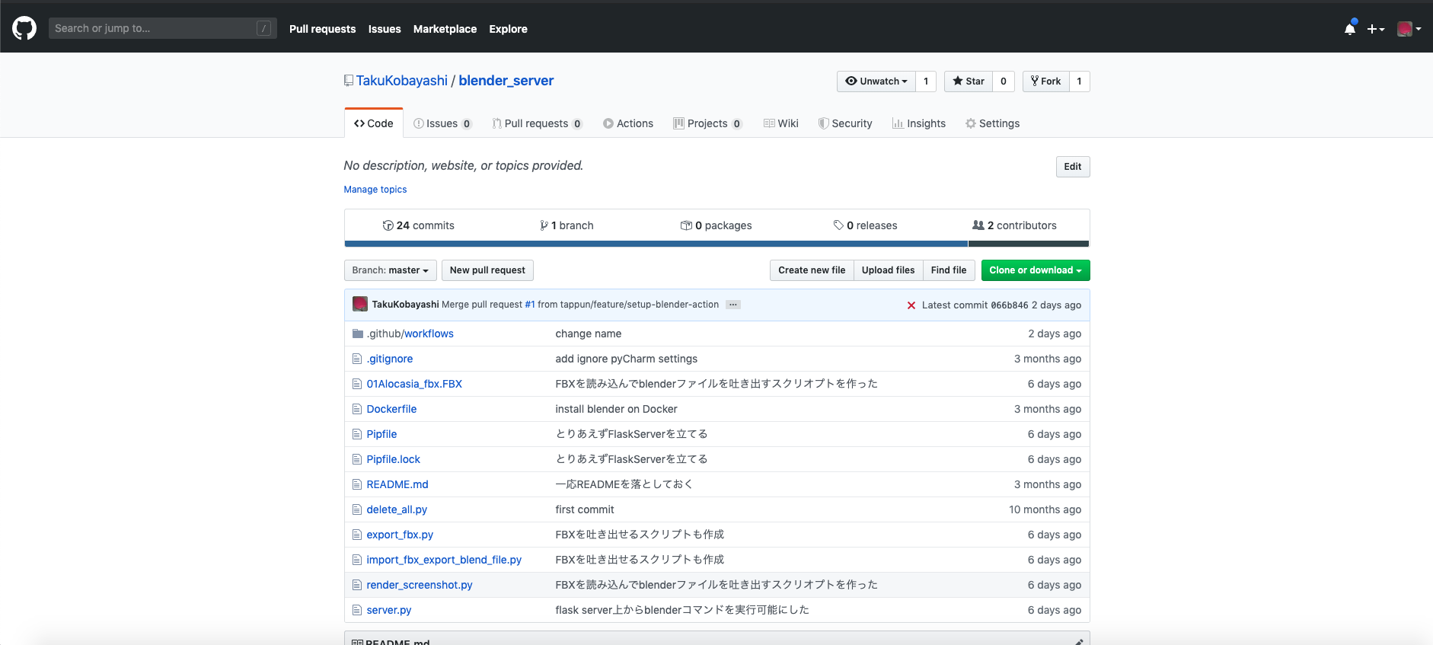This screenshot has height=645, width=1433.
Task: Focus the Search or jump to field
Action: [x=163, y=28]
